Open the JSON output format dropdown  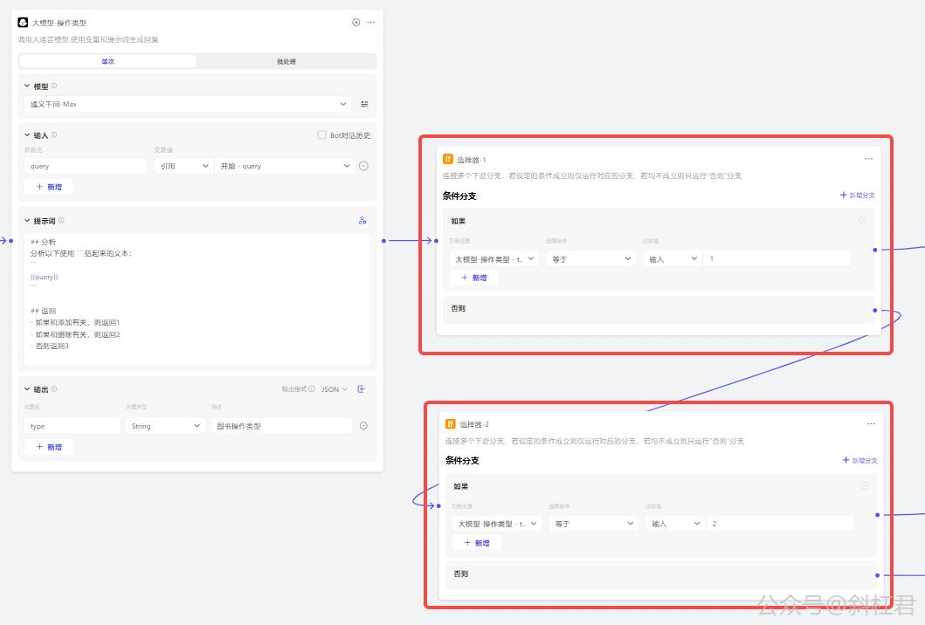pyautogui.click(x=334, y=389)
